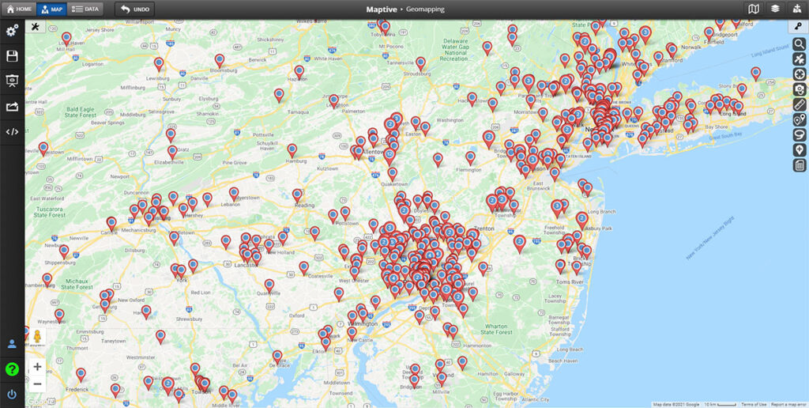Click the share map icon
The height and width of the screenshot is (408, 809).
12,106
